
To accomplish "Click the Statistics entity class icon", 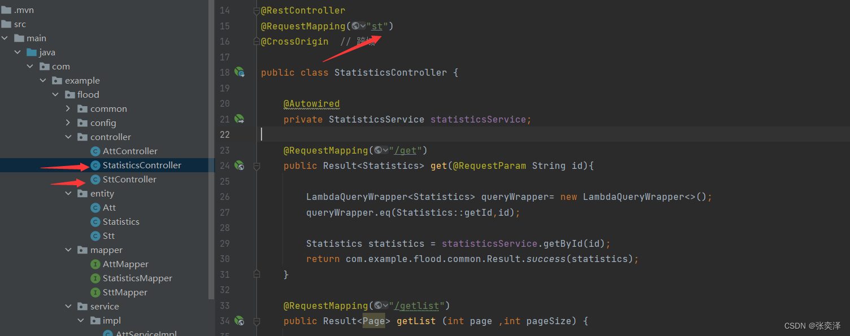I will [x=95, y=221].
